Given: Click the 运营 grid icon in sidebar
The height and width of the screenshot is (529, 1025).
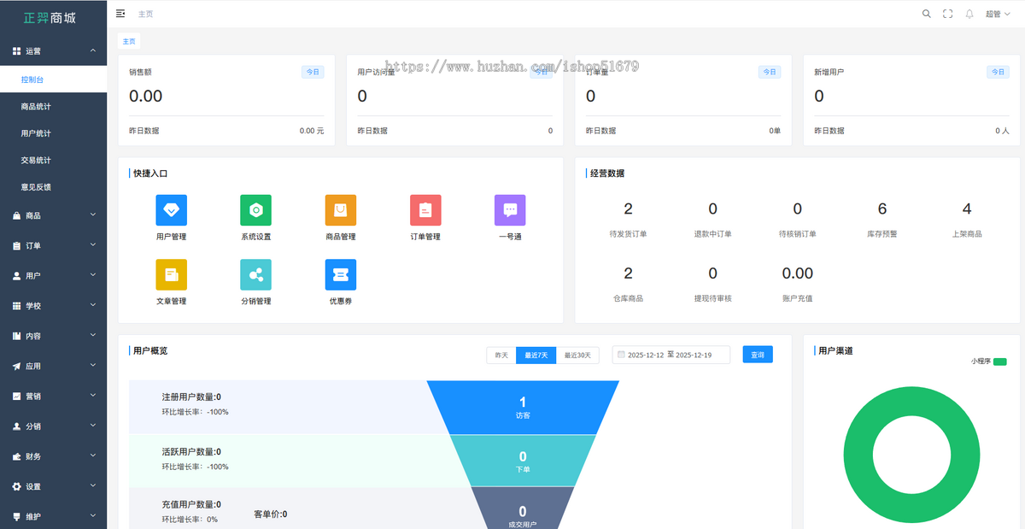Looking at the screenshot, I should [x=16, y=51].
